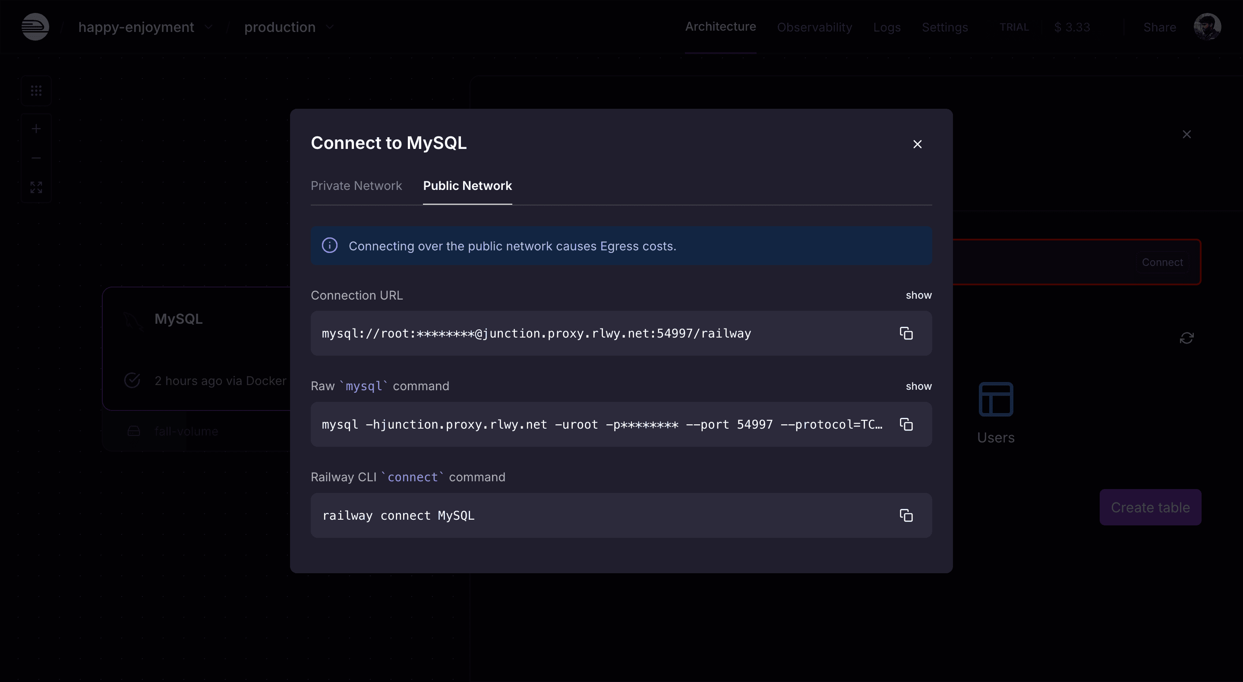Show the raw mysql command password
This screenshot has width=1243, height=682.
pyautogui.click(x=918, y=386)
